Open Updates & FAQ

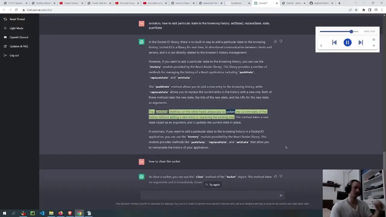[x=19, y=46]
